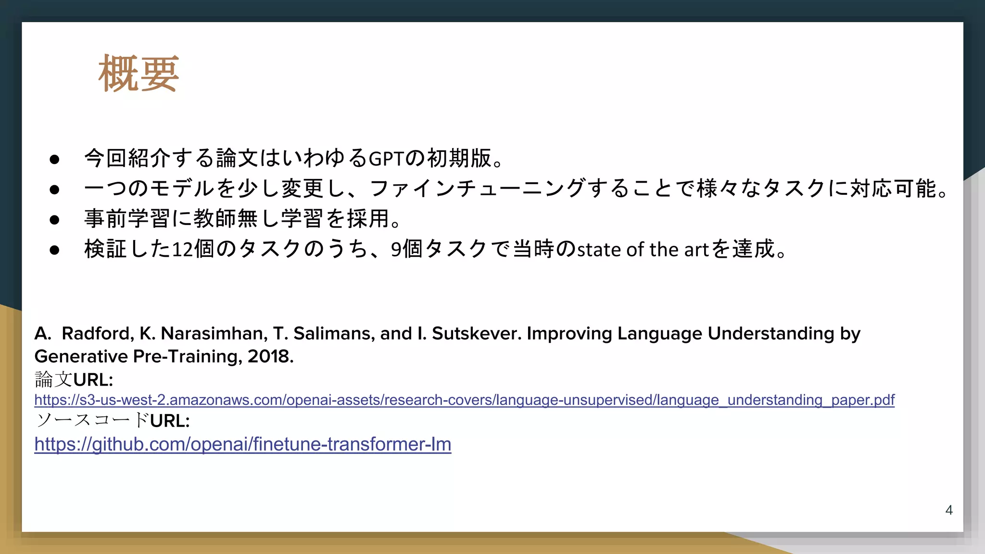
Task: Click the bullet dot before 検証した
Action: pyautogui.click(x=54, y=250)
